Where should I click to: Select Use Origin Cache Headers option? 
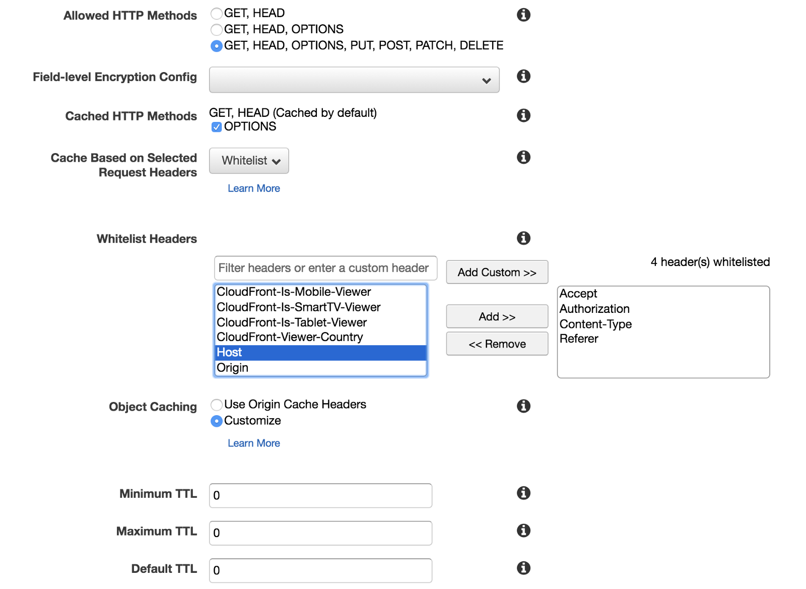click(x=217, y=405)
